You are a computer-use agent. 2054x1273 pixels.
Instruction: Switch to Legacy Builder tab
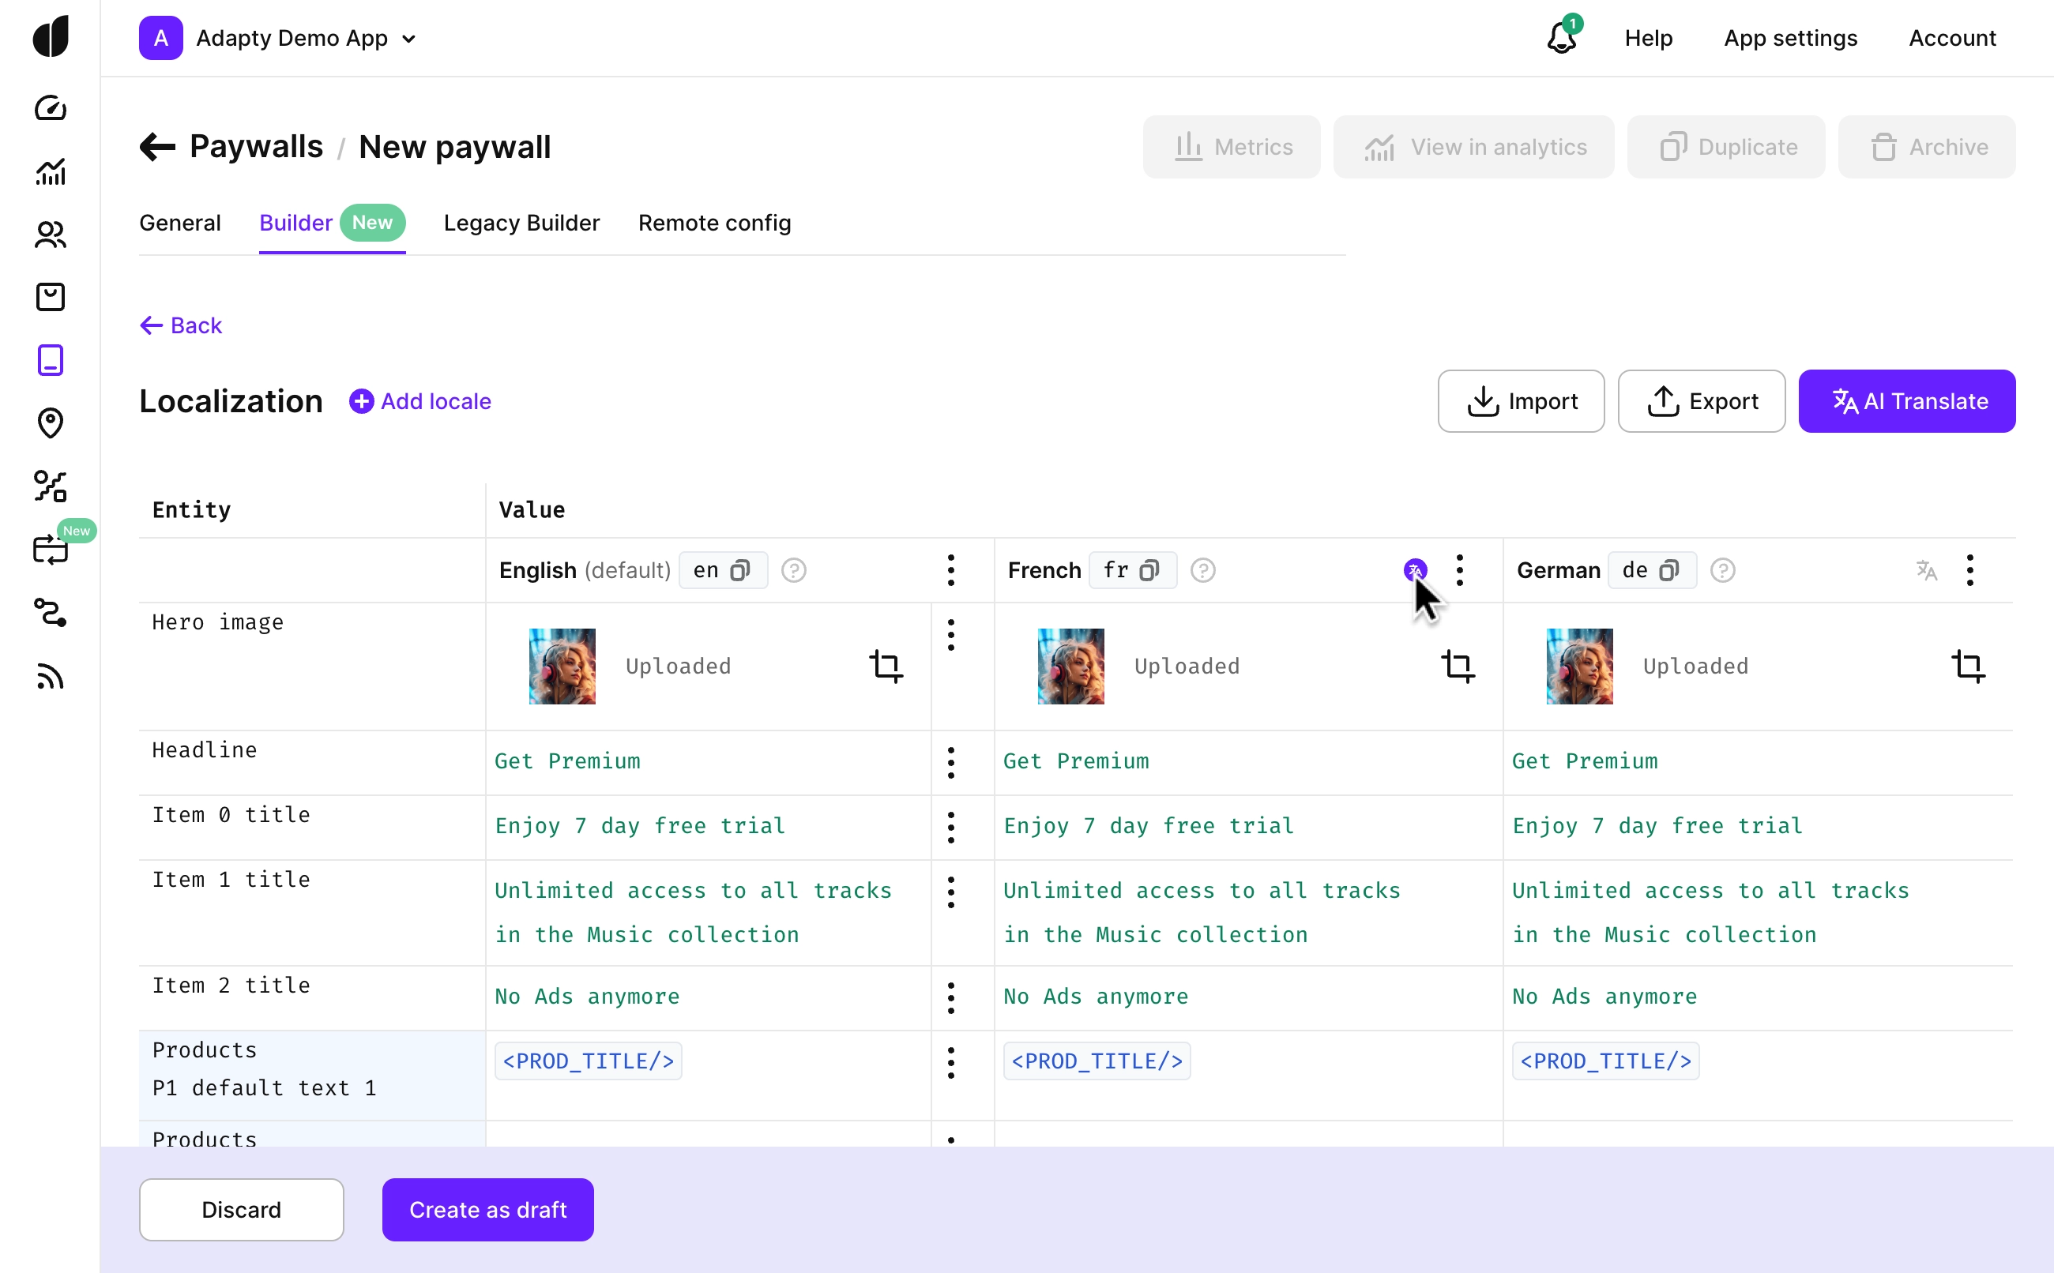click(x=521, y=223)
